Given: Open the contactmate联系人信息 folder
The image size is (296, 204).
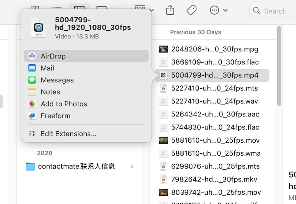Looking at the screenshot, I should [76, 167].
